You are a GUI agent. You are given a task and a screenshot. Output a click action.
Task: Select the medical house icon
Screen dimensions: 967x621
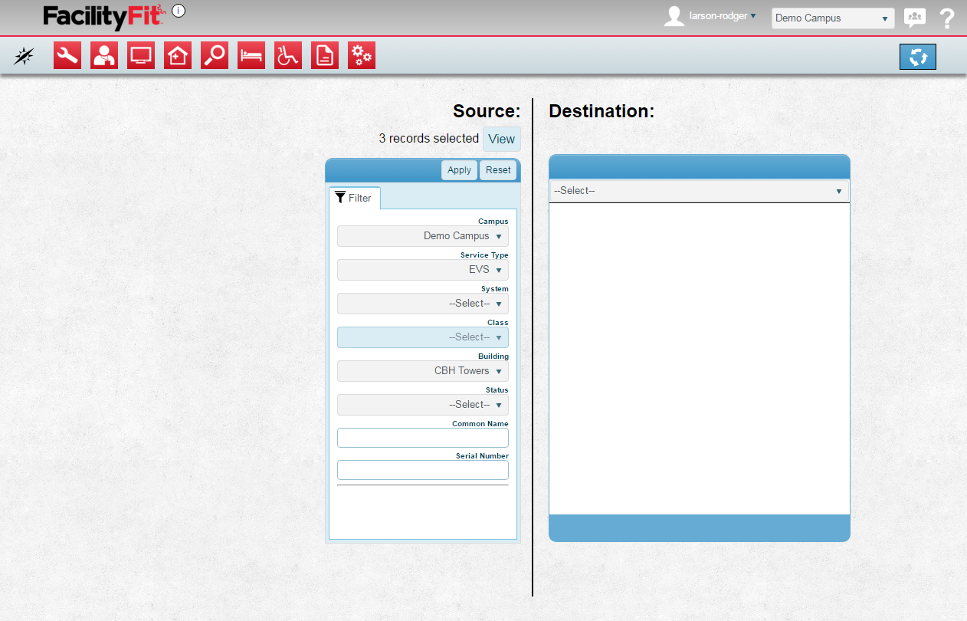point(178,55)
